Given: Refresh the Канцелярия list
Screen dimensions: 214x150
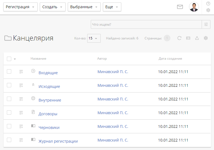Looking at the screenshot, I should tap(179, 38).
